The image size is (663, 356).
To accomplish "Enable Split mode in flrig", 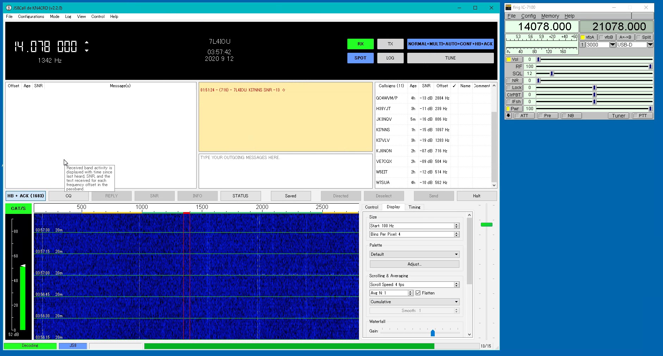I will click(x=644, y=37).
